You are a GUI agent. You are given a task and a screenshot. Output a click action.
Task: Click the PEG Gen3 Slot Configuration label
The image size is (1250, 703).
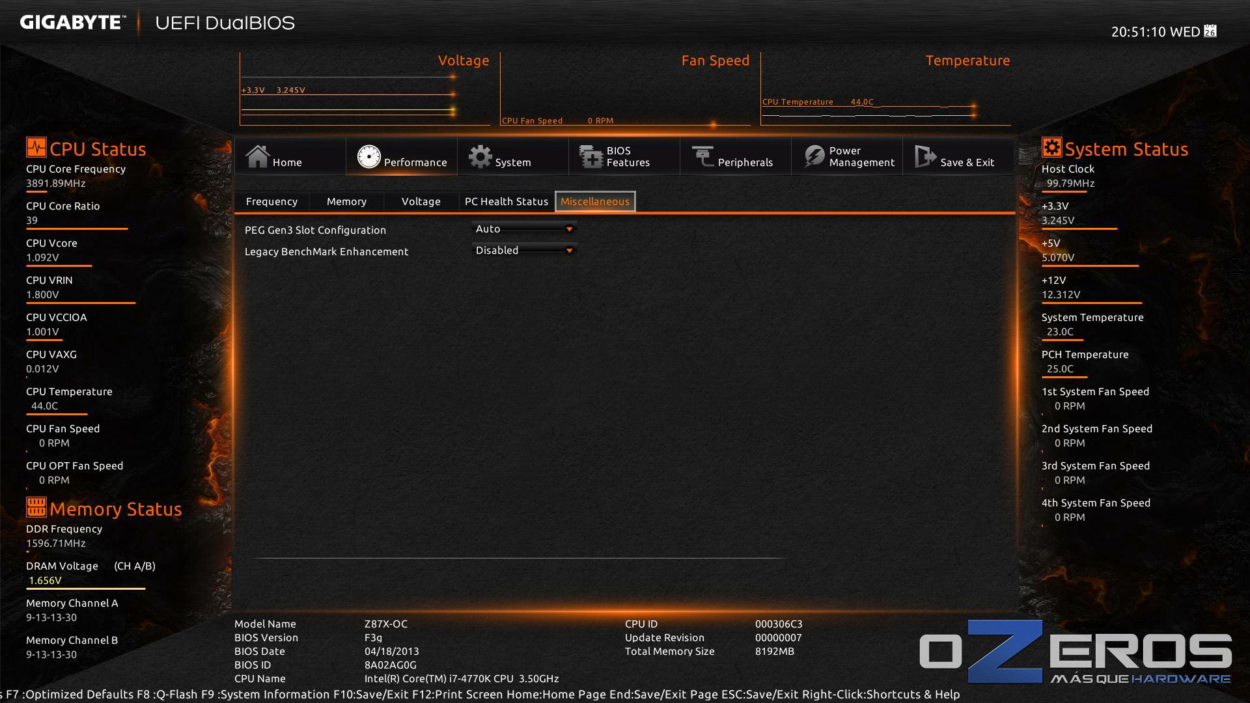[315, 230]
